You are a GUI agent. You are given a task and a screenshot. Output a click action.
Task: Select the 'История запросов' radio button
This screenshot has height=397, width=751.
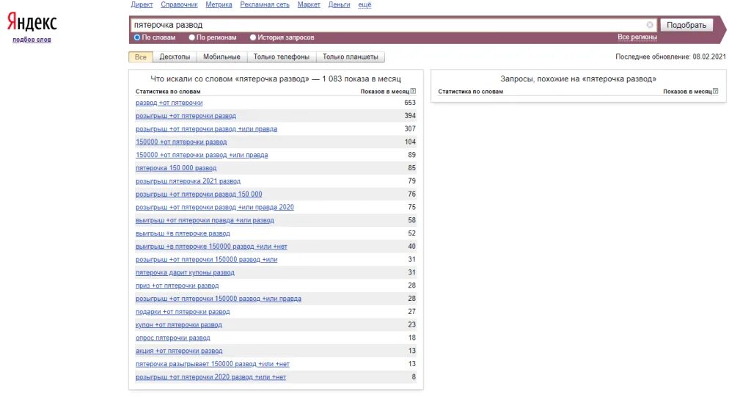coord(253,37)
